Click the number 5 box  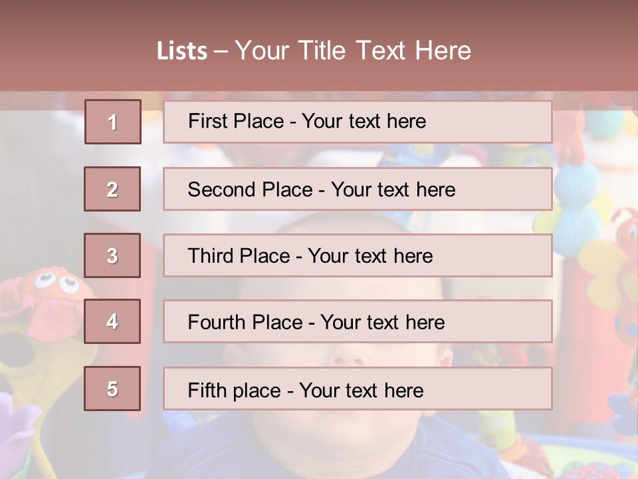click(x=112, y=389)
